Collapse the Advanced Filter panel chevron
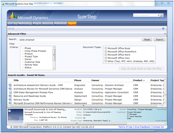 pyautogui.click(x=165, y=34)
